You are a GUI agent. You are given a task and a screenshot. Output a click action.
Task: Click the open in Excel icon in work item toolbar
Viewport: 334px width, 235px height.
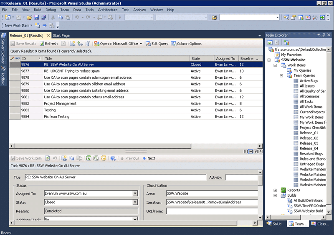(89, 158)
